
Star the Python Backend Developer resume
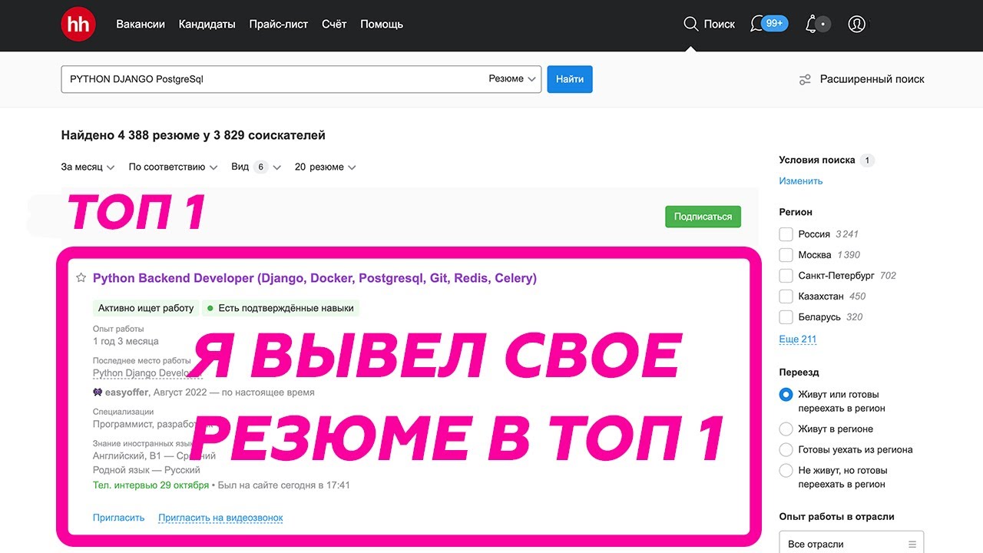(81, 278)
